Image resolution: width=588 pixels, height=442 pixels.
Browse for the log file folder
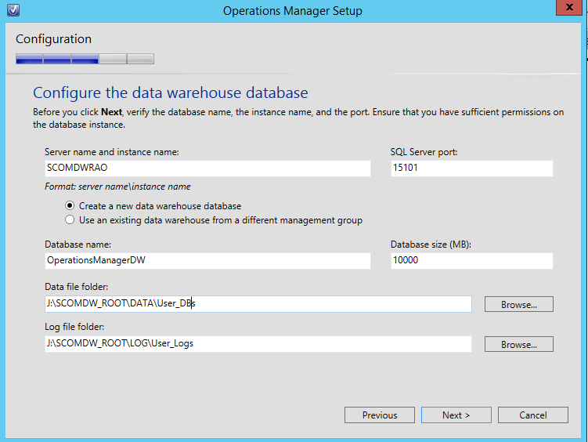519,344
